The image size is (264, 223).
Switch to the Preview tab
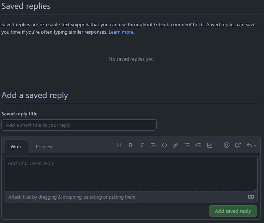point(44,147)
